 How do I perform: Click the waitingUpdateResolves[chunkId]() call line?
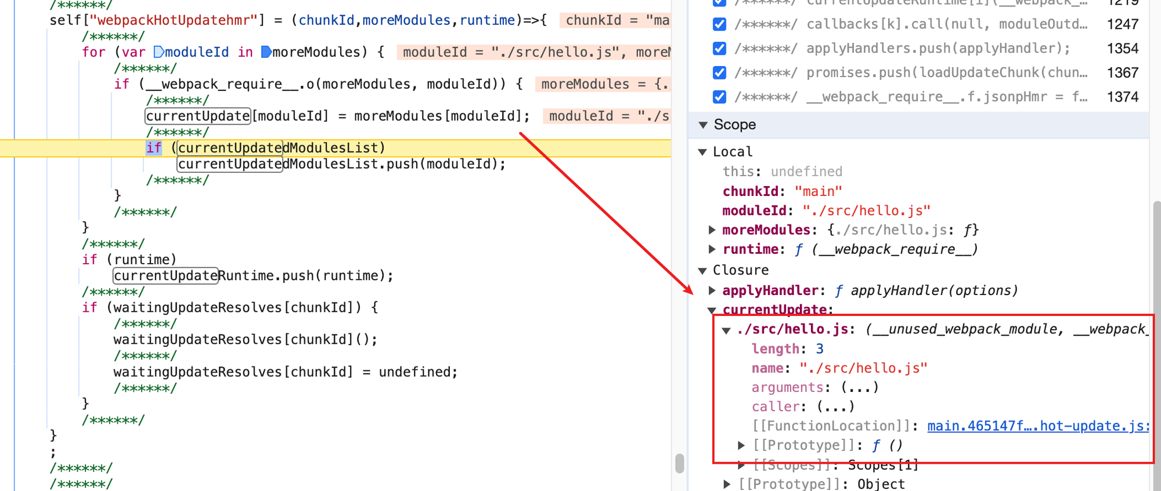(x=246, y=339)
